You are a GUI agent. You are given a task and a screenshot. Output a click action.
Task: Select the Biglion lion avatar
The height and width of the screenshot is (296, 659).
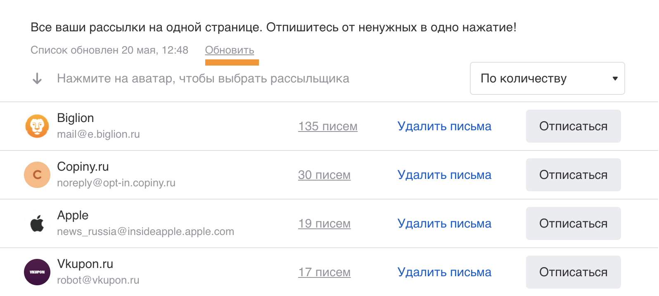[37, 126]
